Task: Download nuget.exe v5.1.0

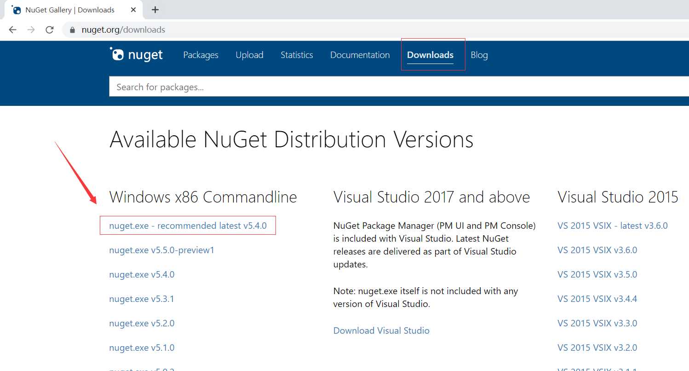Action: (x=142, y=348)
